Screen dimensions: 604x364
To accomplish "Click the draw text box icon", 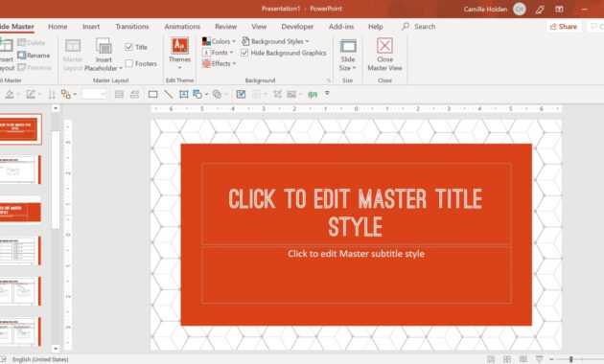I will pos(184,94).
